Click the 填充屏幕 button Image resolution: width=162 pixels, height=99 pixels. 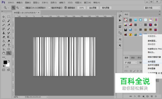(106, 8)
